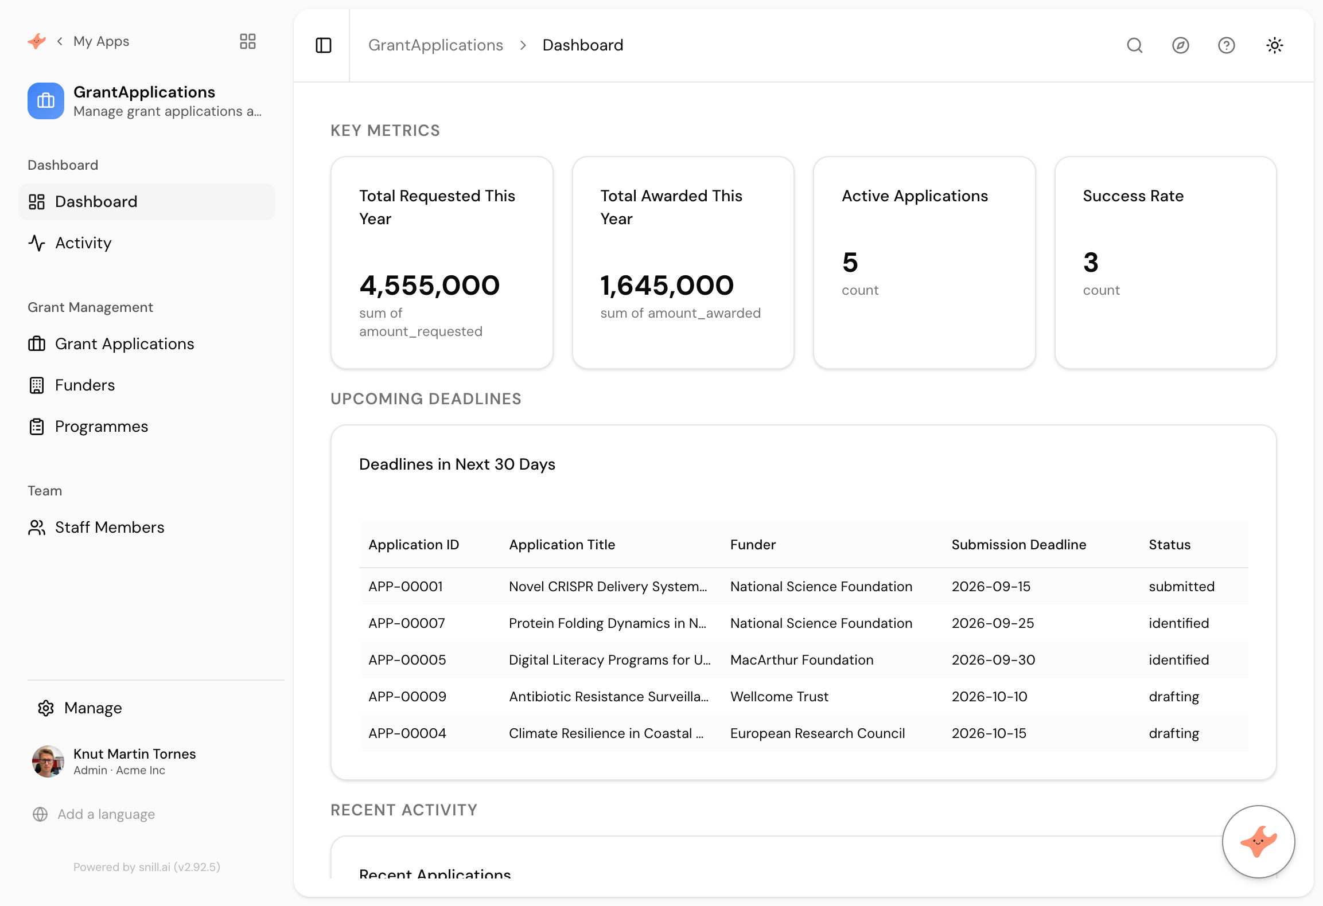The width and height of the screenshot is (1323, 906).
Task: Open Total Awarded This Year card
Action: (683, 263)
